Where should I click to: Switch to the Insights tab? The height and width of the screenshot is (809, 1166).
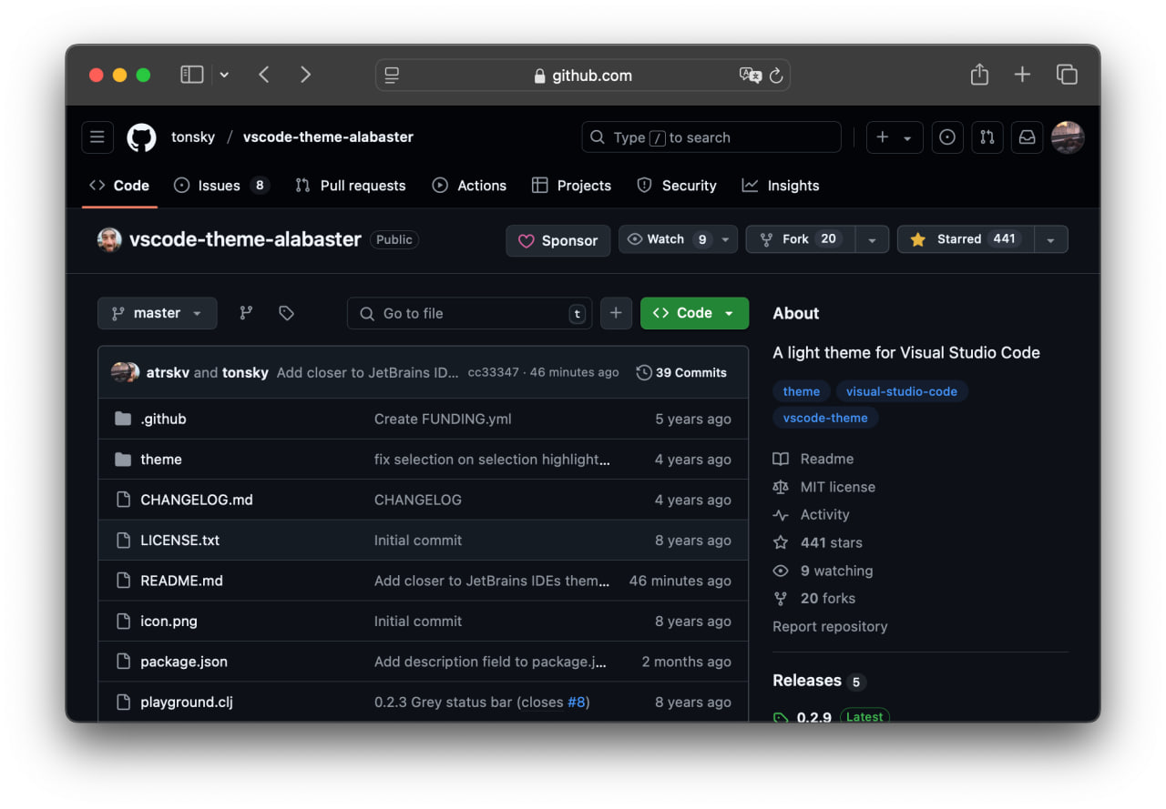(x=781, y=186)
